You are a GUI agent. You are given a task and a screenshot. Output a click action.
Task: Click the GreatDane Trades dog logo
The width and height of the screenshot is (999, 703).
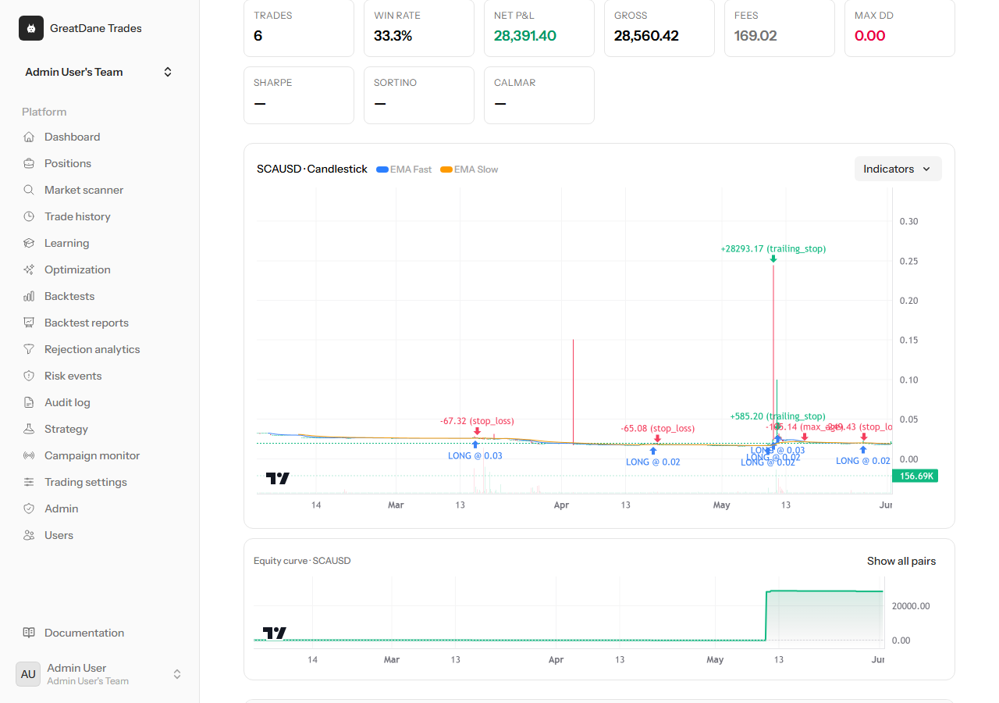(x=31, y=28)
